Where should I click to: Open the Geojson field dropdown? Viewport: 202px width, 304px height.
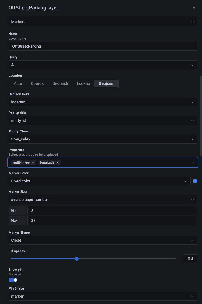pos(103,102)
